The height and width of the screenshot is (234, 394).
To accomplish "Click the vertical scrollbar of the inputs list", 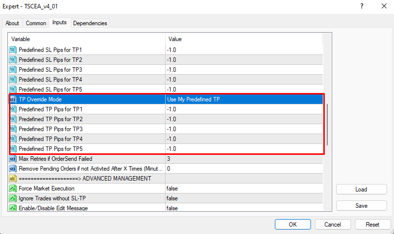I will pos(327,124).
